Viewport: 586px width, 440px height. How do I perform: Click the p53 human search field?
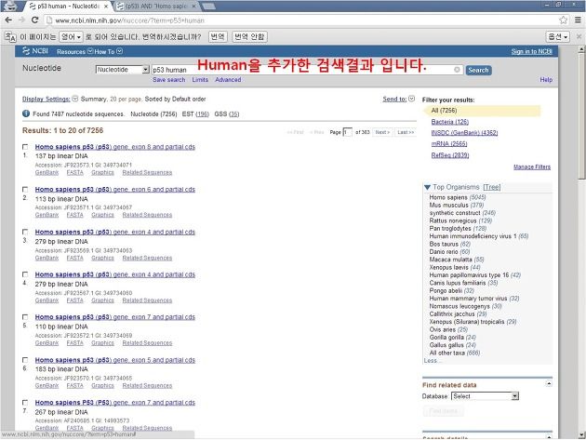(307, 70)
